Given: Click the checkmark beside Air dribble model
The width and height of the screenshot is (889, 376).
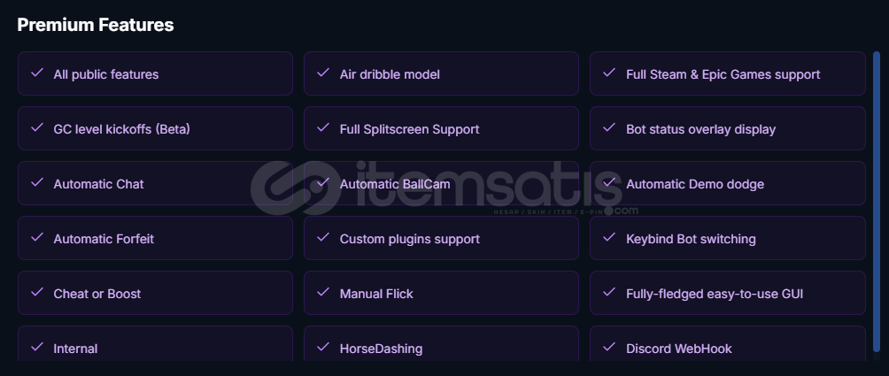Looking at the screenshot, I should point(323,73).
